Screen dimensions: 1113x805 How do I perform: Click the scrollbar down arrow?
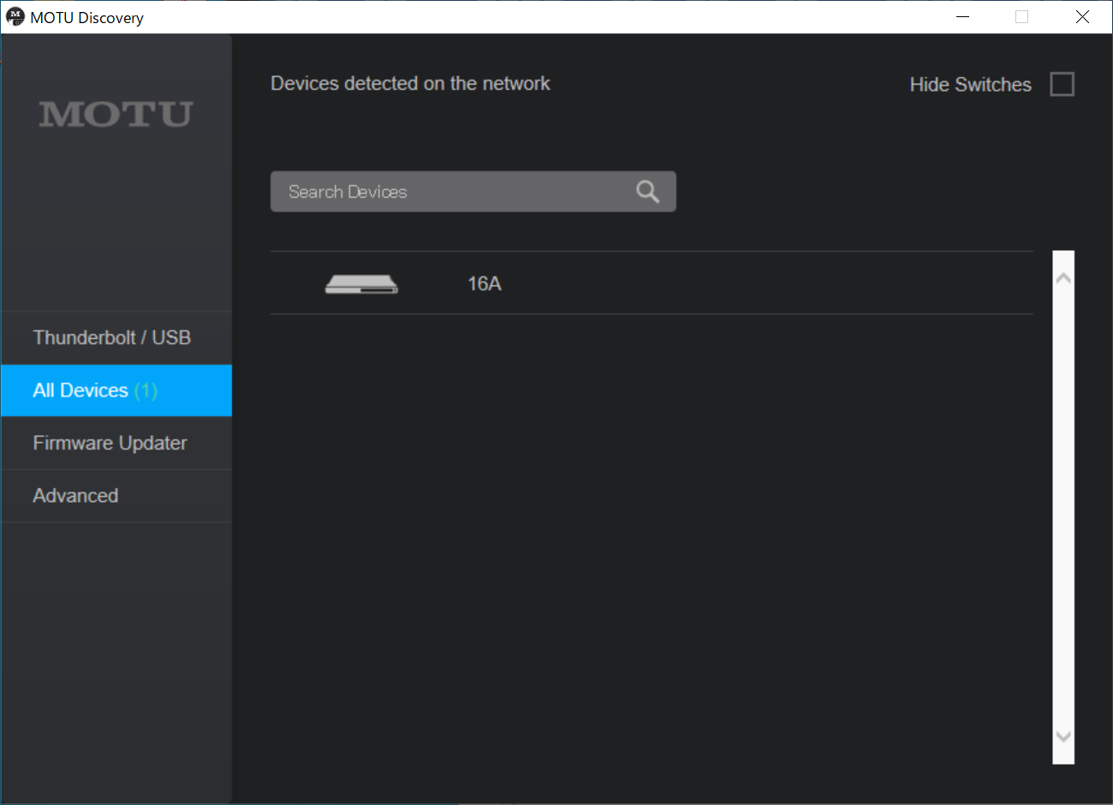tap(1063, 736)
